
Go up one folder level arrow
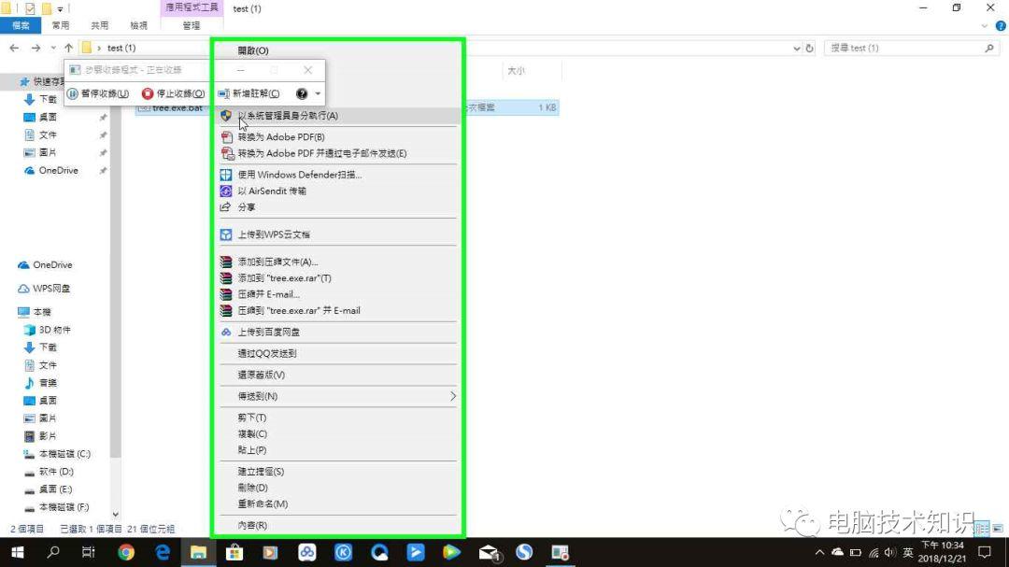(69, 49)
